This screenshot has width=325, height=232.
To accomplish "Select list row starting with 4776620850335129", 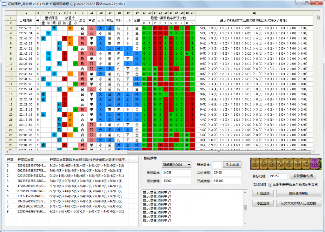I will coord(71,186).
